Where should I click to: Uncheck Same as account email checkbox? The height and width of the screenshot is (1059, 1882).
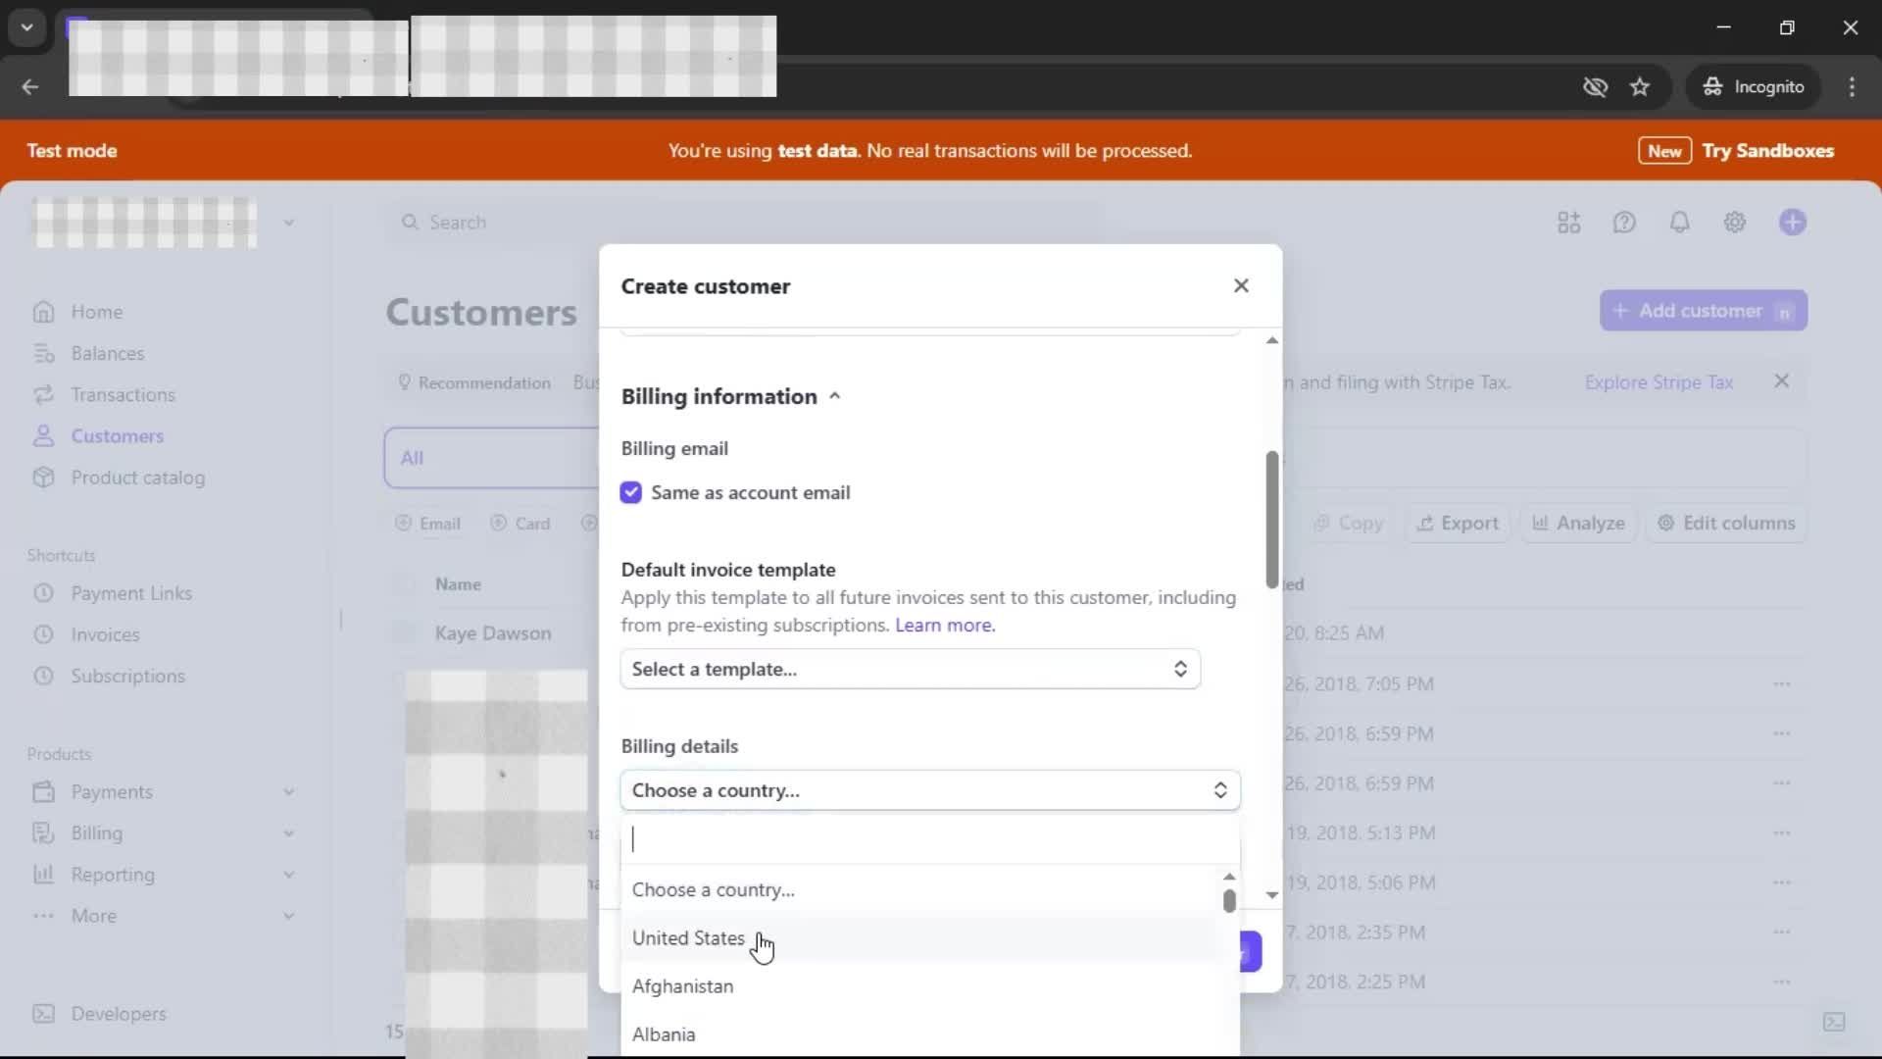point(630,492)
